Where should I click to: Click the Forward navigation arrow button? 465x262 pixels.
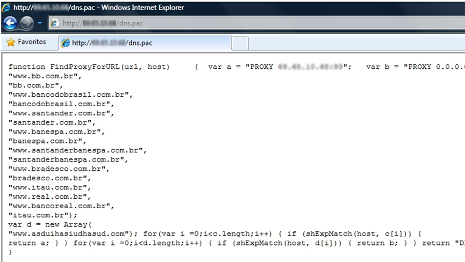click(x=27, y=23)
